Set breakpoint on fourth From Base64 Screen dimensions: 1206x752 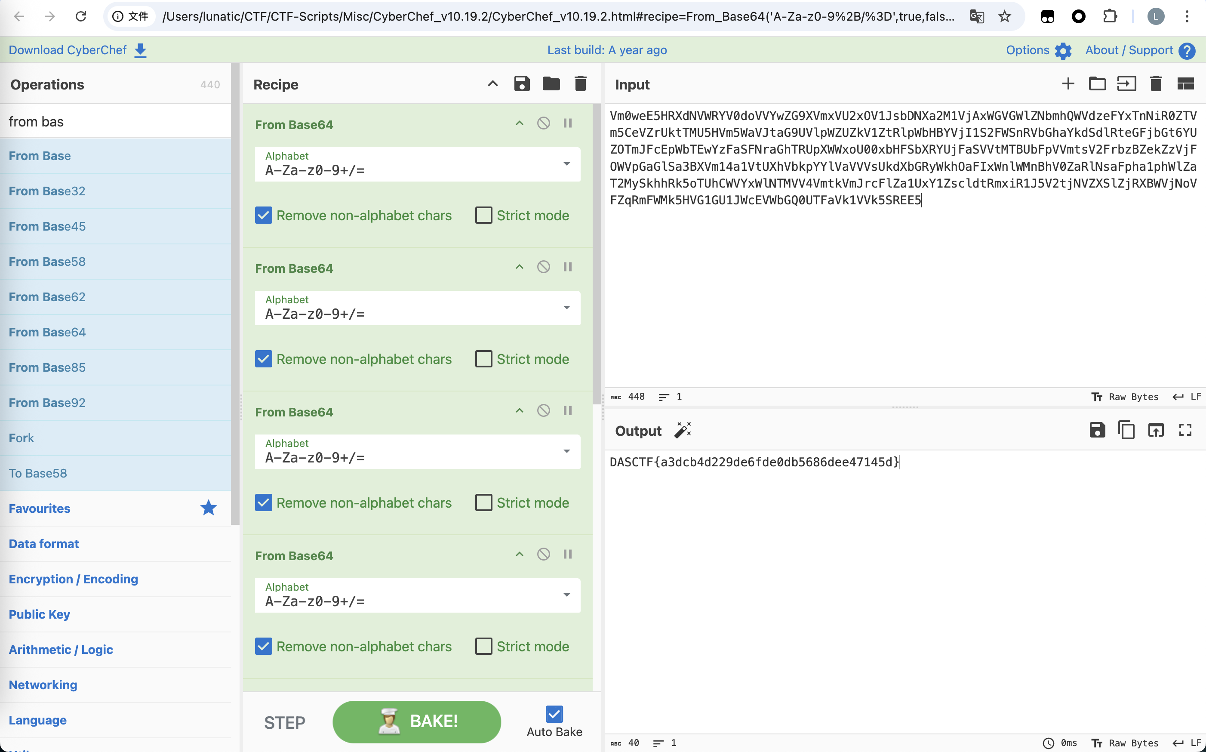[568, 554]
